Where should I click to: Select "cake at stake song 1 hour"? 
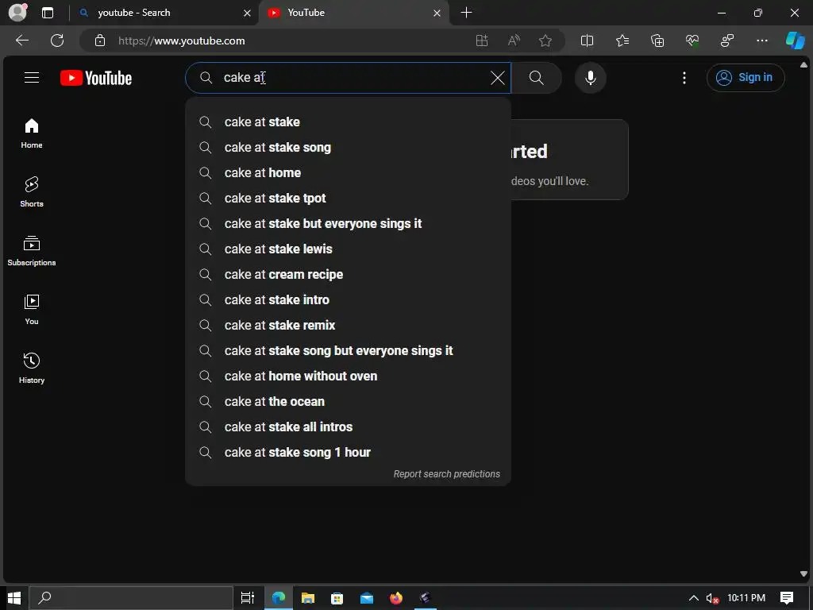point(348,452)
